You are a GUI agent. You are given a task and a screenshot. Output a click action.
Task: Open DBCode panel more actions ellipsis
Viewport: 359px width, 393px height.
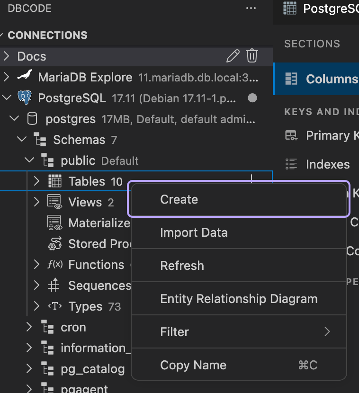(251, 8)
